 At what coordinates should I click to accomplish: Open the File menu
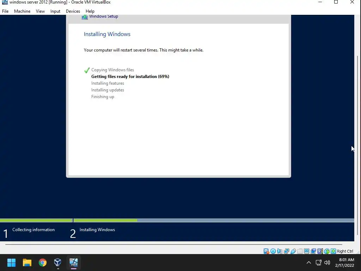click(5, 11)
